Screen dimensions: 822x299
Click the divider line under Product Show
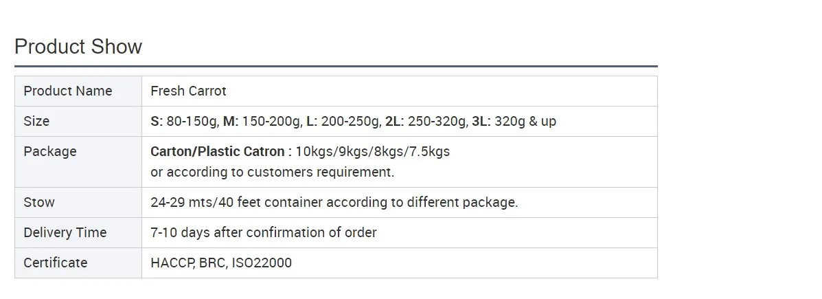(335, 67)
